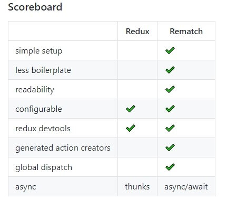Screen dimensions: 227x201
Task: Click Rematch checkmark for global dispatch
Action: (170, 167)
